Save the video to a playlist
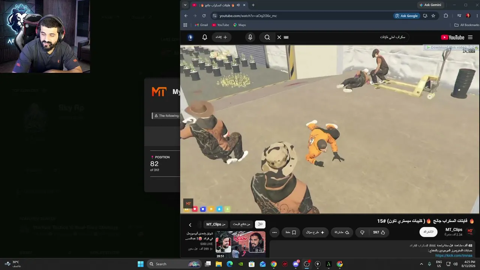The image size is (480, 270). 291,232
